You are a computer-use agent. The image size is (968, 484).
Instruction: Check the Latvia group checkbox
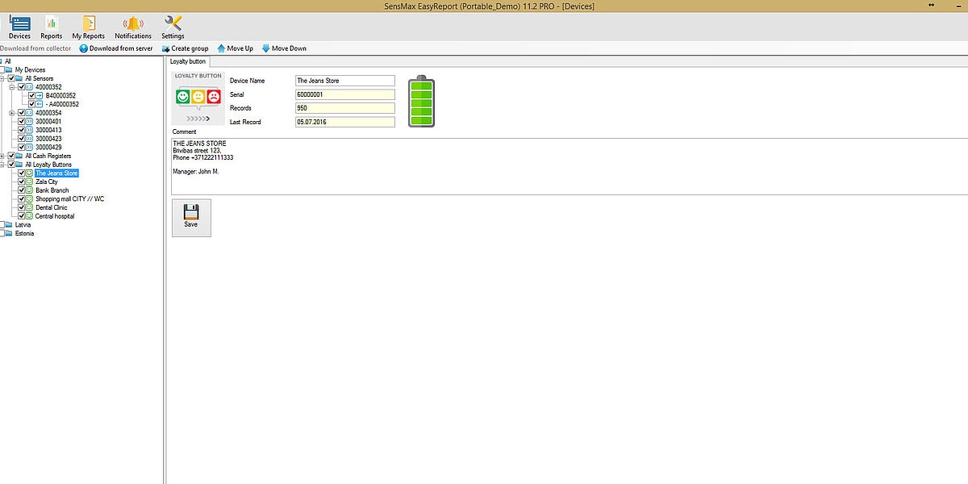(2, 225)
